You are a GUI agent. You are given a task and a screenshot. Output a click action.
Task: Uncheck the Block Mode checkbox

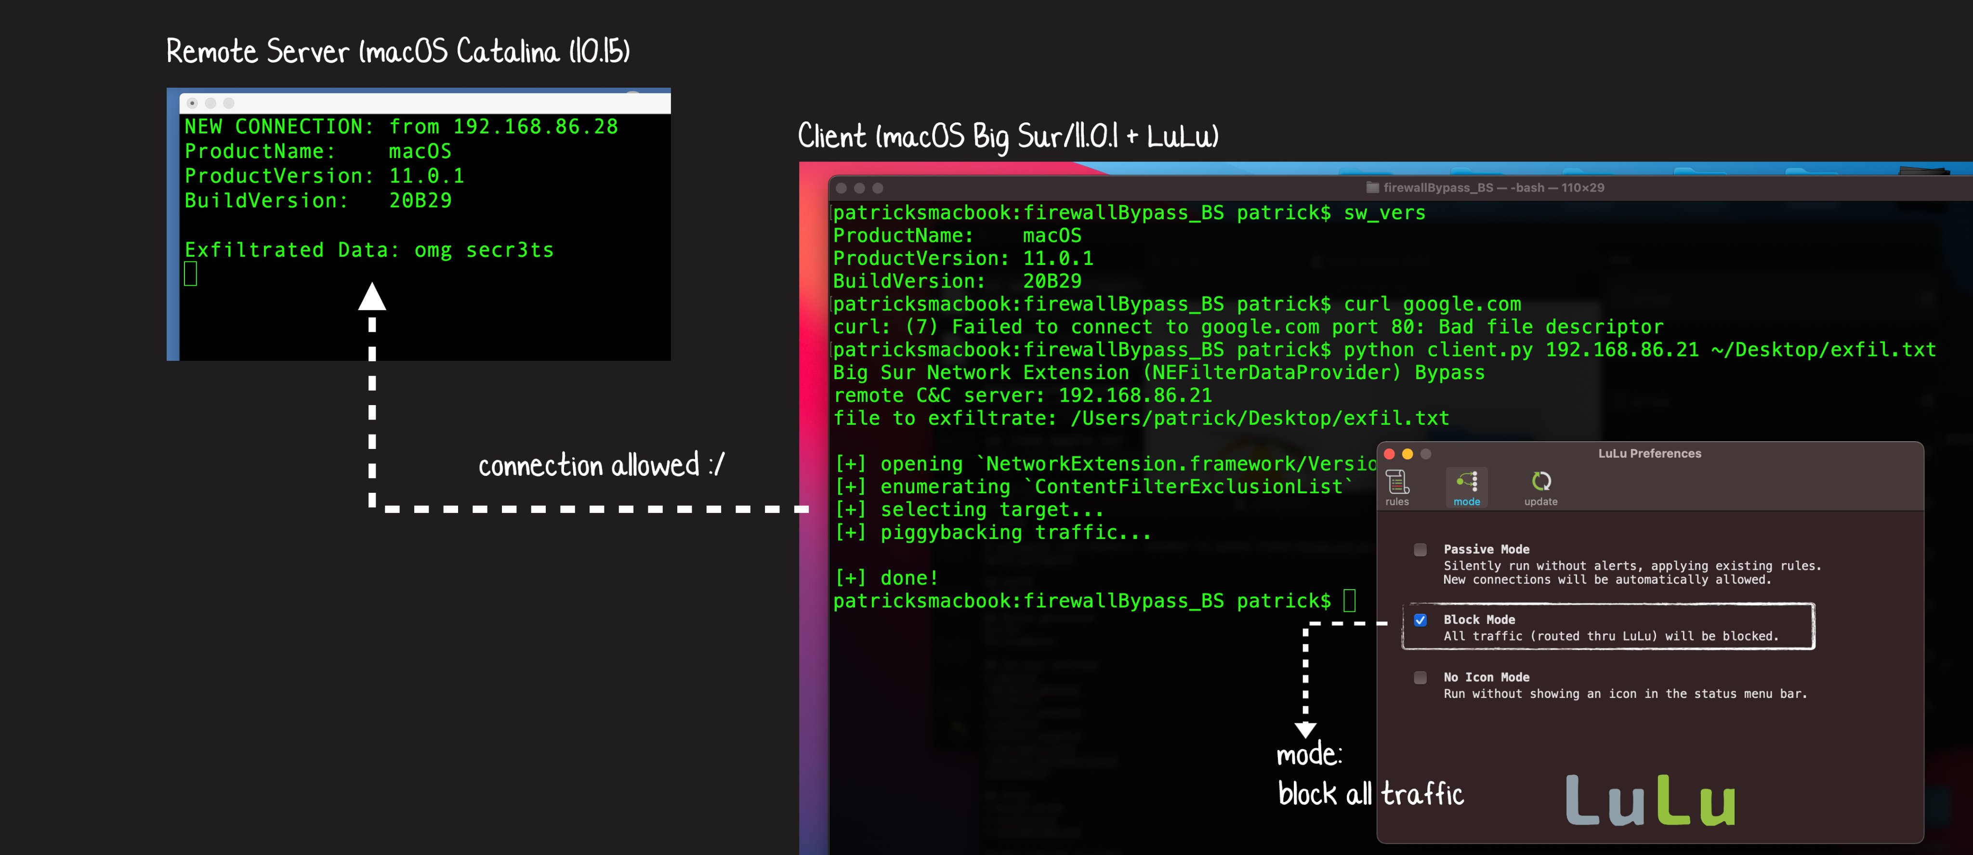click(1420, 620)
